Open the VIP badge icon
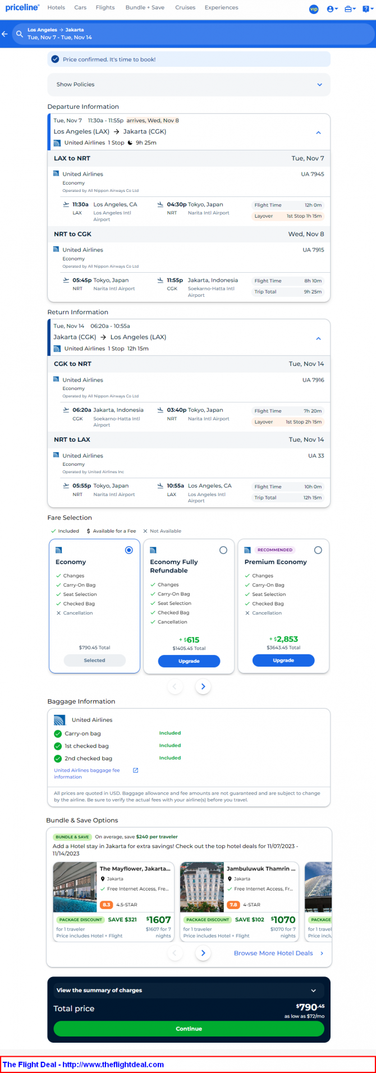Image resolution: width=376 pixels, height=1073 pixels. click(x=314, y=9)
